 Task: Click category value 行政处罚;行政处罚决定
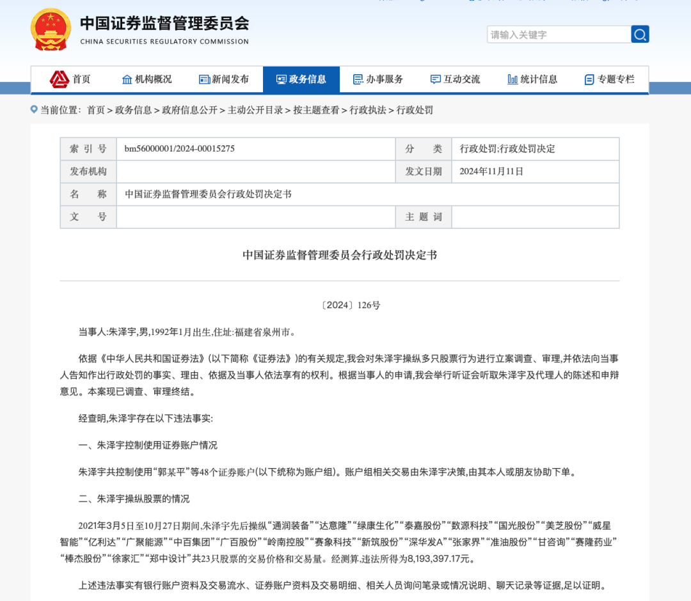[x=507, y=149]
